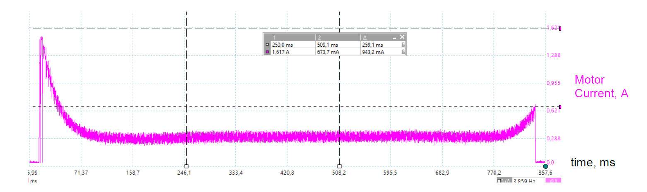Click the 0,621 label on current axis
This screenshot has height=192, width=647.
553,110
